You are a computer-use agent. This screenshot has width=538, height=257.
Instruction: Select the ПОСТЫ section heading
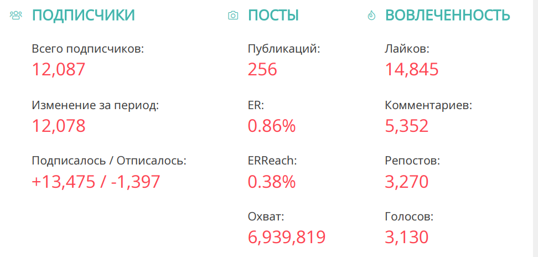click(x=273, y=16)
